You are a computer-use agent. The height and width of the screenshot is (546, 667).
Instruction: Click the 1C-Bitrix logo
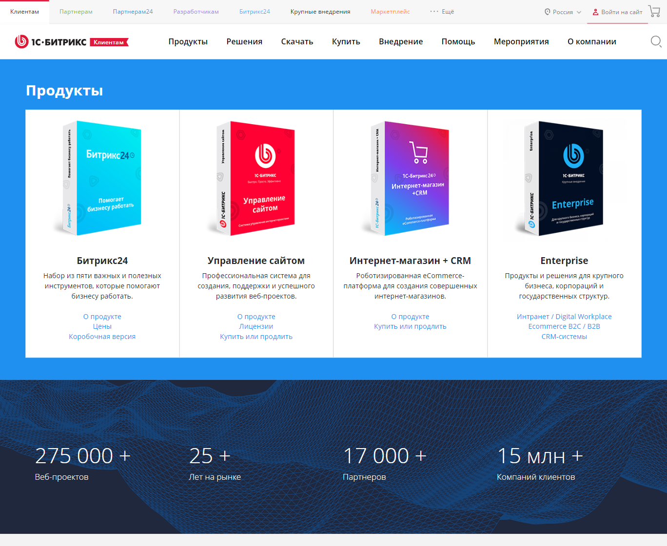tap(51, 42)
